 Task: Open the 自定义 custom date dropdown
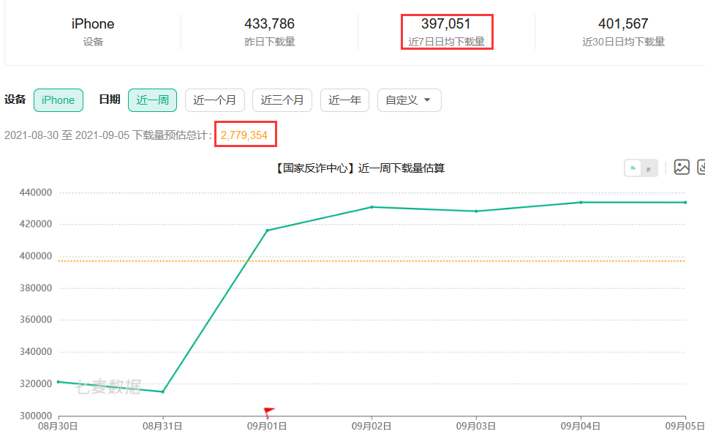pos(409,100)
